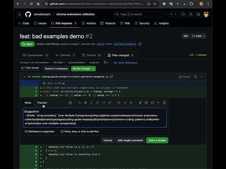The height and width of the screenshot is (169, 226).
Task: Comment on the anti-patterns-examples.ts file
Action: click(x=195, y=77)
